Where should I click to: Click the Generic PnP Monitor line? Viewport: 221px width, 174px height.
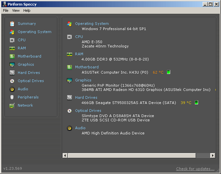(x=118, y=85)
